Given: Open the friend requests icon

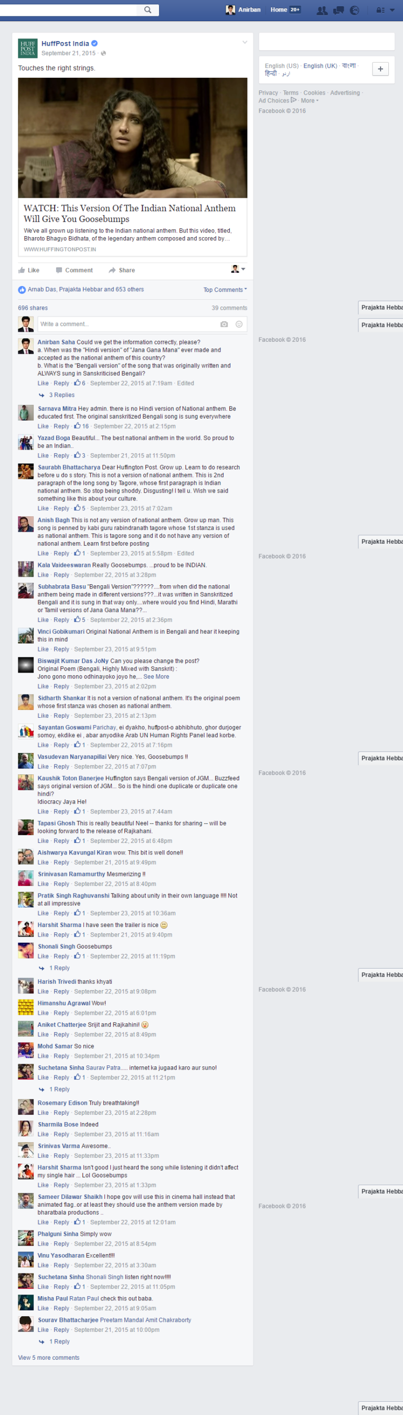Looking at the screenshot, I should (x=322, y=10).
